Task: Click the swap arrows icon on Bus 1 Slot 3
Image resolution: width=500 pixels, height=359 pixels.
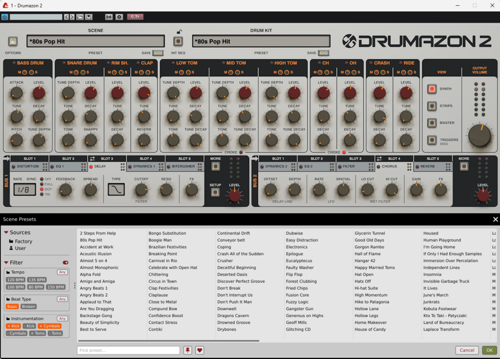Action: [x=92, y=159]
